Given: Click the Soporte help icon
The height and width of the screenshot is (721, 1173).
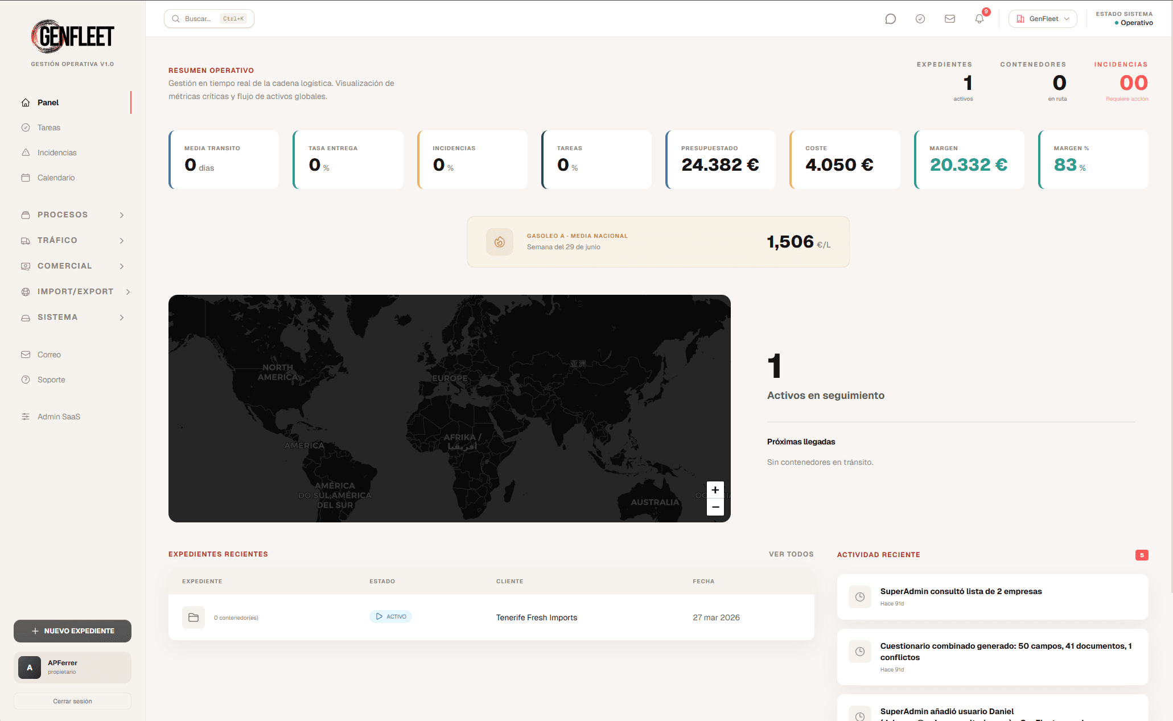Looking at the screenshot, I should (x=26, y=380).
